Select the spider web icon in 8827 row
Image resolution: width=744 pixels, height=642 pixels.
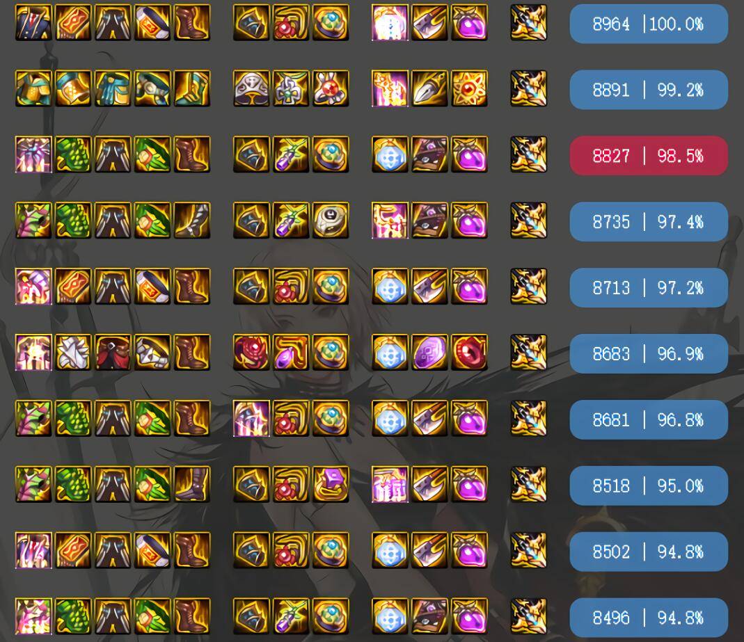(x=33, y=154)
